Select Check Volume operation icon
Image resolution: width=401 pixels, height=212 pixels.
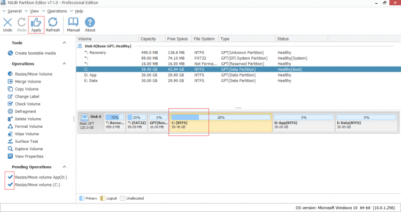[x=10, y=104]
